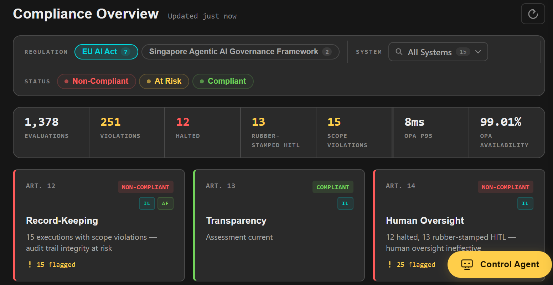The width and height of the screenshot is (553, 285).
Task: Select the AF badge on the Record-Keeping card
Action: [x=165, y=203]
